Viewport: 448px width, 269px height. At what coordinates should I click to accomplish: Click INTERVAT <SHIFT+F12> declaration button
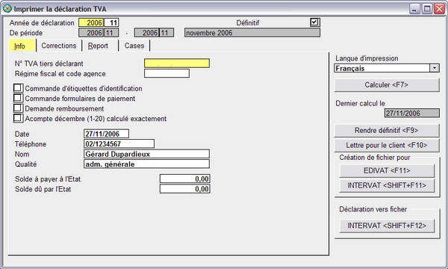point(387,226)
